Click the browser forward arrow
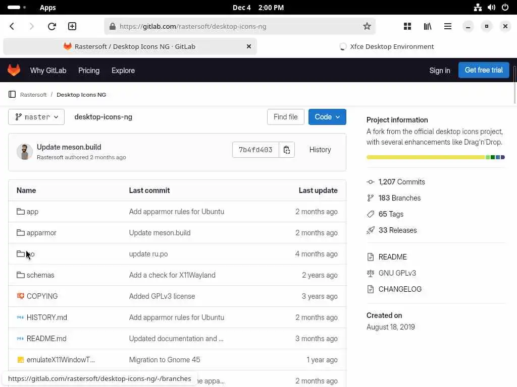This screenshot has height=387, width=517. click(31, 26)
